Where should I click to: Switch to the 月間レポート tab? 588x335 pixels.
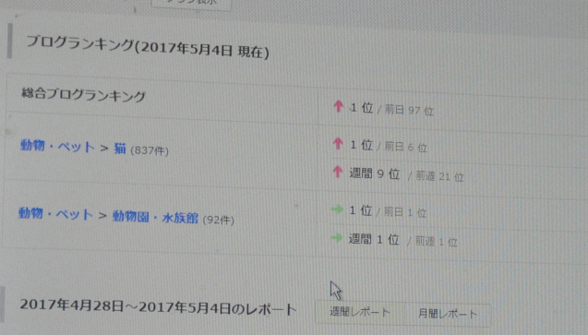pyautogui.click(x=448, y=314)
